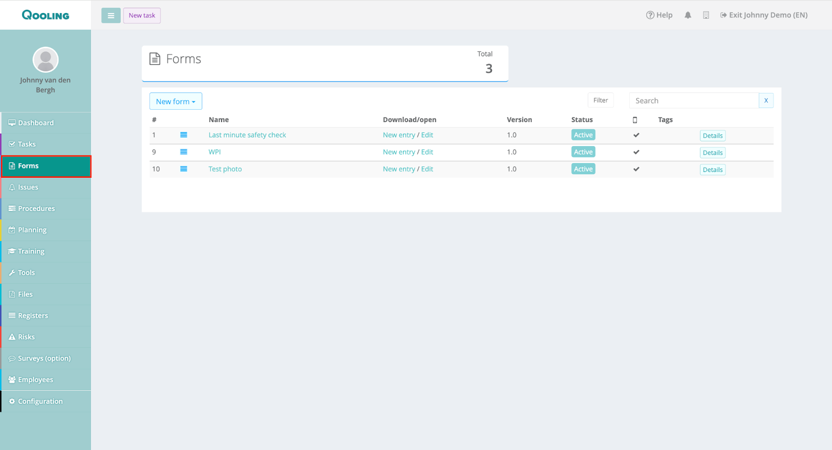View Details for WPI form
This screenshot has width=832, height=450.
(712, 153)
